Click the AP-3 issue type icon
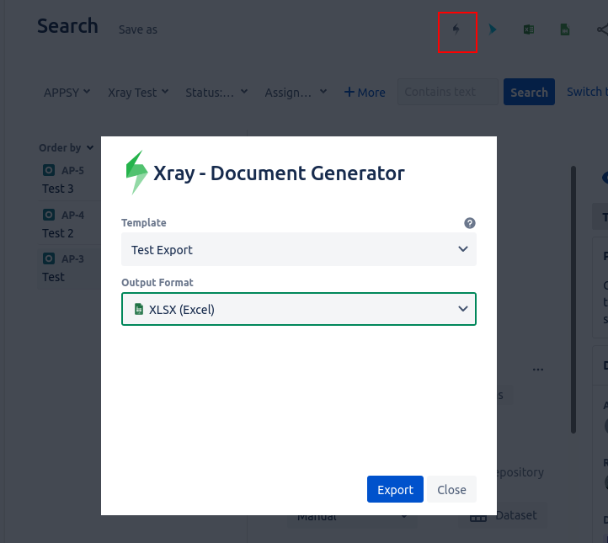Viewport: 608px width, 543px height. tap(49, 258)
